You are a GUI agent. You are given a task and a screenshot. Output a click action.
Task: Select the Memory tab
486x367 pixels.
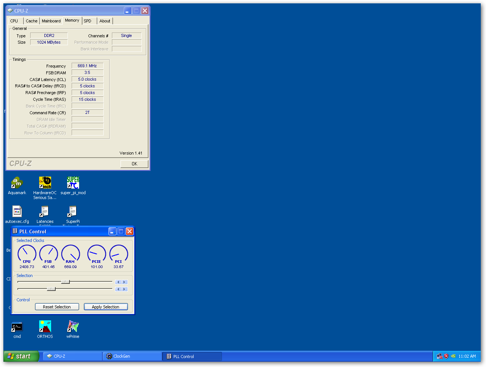pyautogui.click(x=72, y=20)
